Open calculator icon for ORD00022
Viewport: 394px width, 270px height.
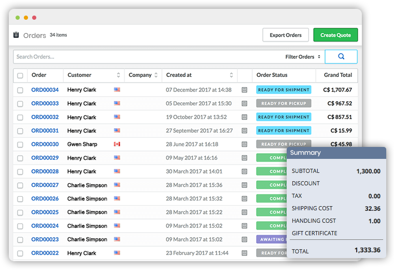[244, 253]
